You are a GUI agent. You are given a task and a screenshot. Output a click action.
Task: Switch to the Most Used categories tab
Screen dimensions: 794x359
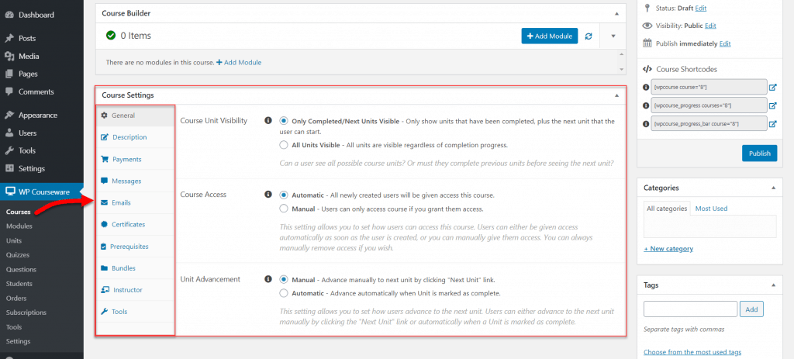coord(711,209)
